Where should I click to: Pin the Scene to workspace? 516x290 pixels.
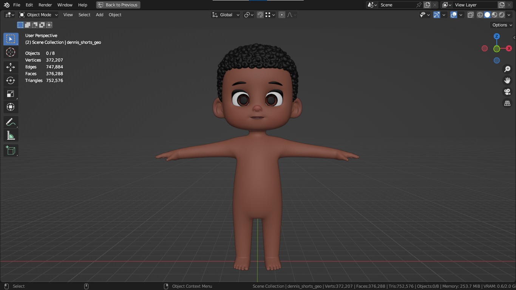[419, 5]
